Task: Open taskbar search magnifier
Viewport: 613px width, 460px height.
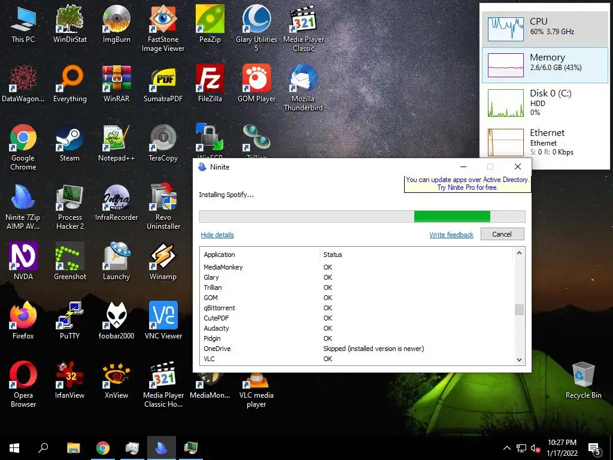Action: pos(43,448)
